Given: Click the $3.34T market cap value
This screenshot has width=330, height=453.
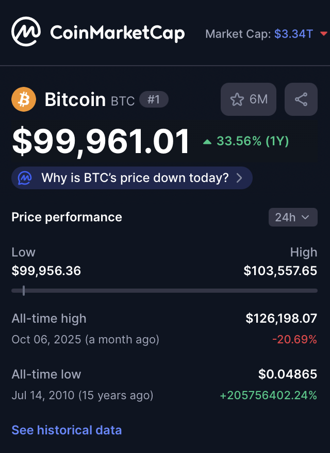Looking at the screenshot, I should pos(293,34).
